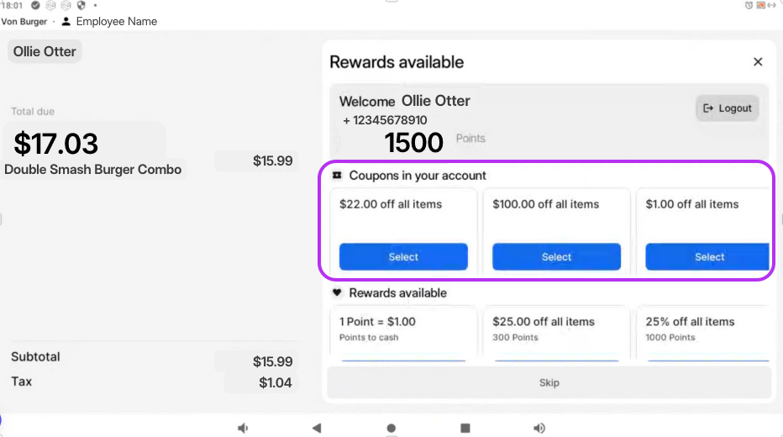The image size is (783, 437).
Task: Open recent apps with square icon
Action: point(465,428)
